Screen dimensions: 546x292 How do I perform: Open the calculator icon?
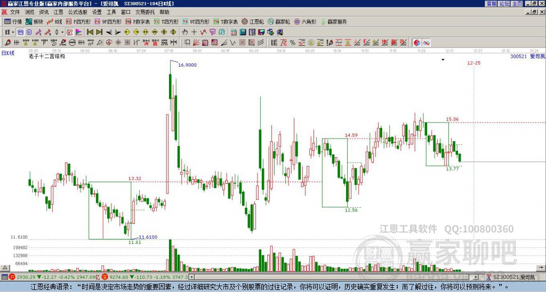coord(243,33)
